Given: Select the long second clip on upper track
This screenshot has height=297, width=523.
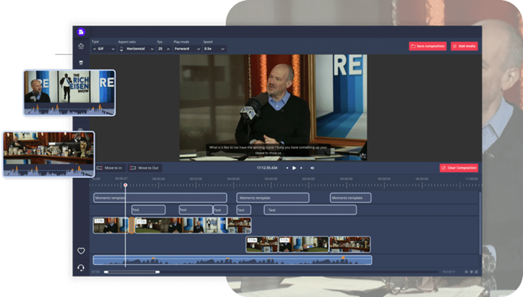Looking at the screenshot, I should 193,225.
